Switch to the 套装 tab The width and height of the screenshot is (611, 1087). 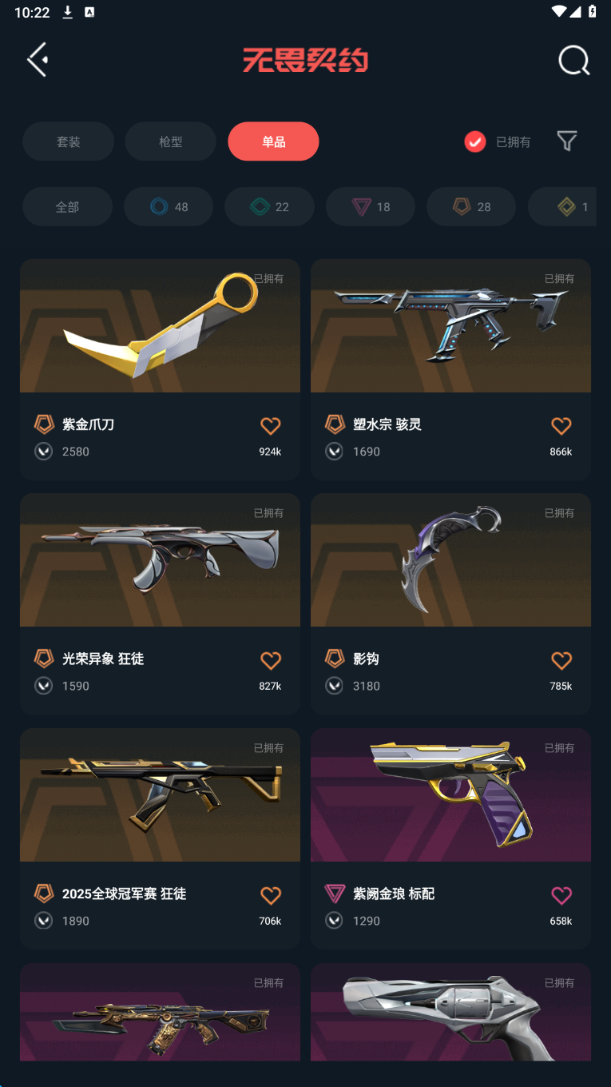pyautogui.click(x=68, y=141)
